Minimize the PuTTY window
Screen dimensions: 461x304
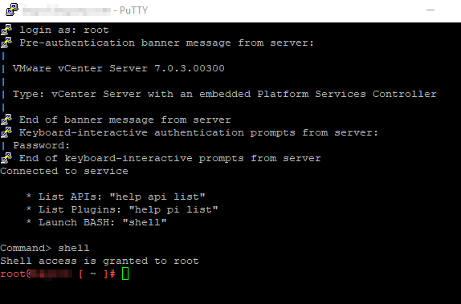430,10
